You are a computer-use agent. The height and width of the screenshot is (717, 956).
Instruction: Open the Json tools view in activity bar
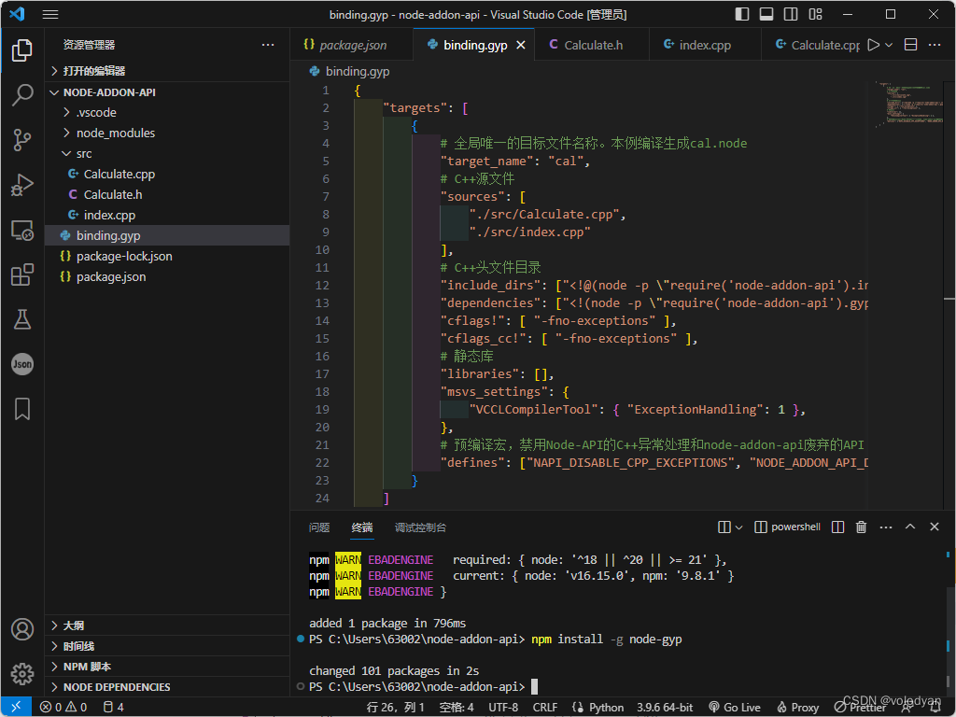pos(22,364)
